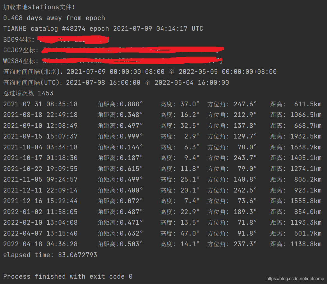The image size is (327, 284).
Task: Click the 'elapsed time: 83.0672793' line
Action: [50, 255]
